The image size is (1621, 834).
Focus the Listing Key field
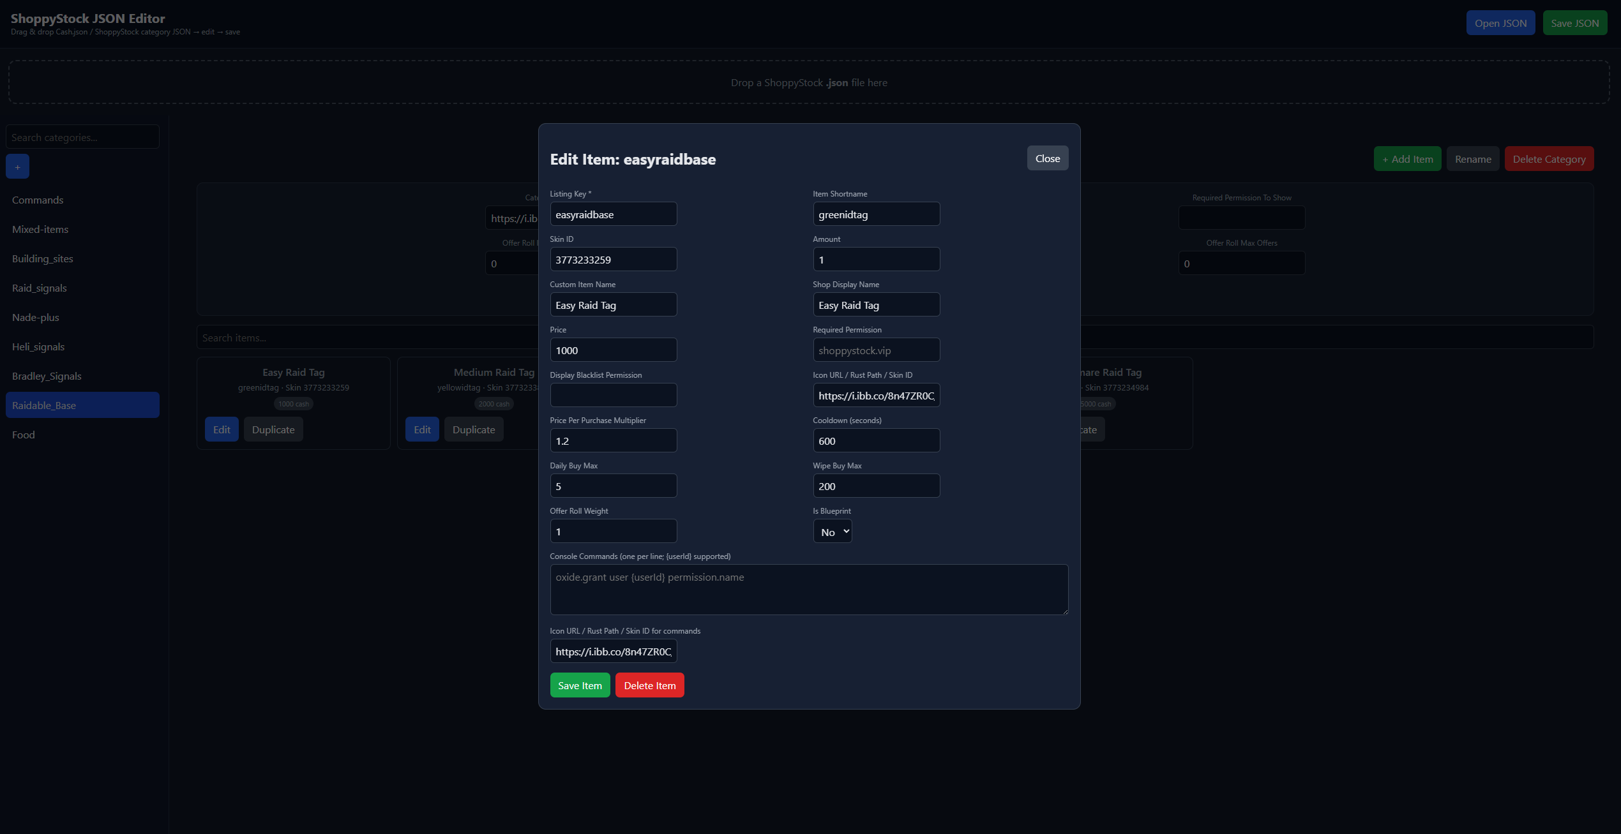[x=613, y=214]
